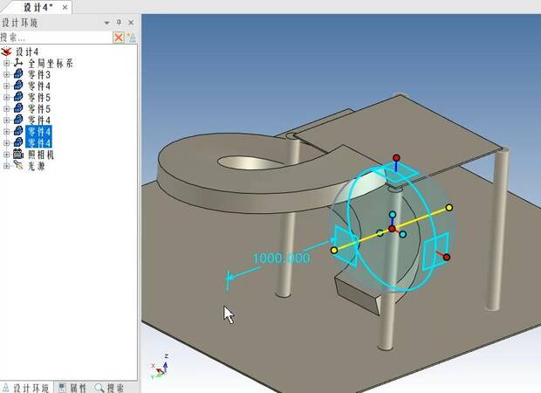The height and width of the screenshot is (393, 541).
Task: Select the 零件4 item just below 零件3
Action: pyautogui.click(x=39, y=86)
